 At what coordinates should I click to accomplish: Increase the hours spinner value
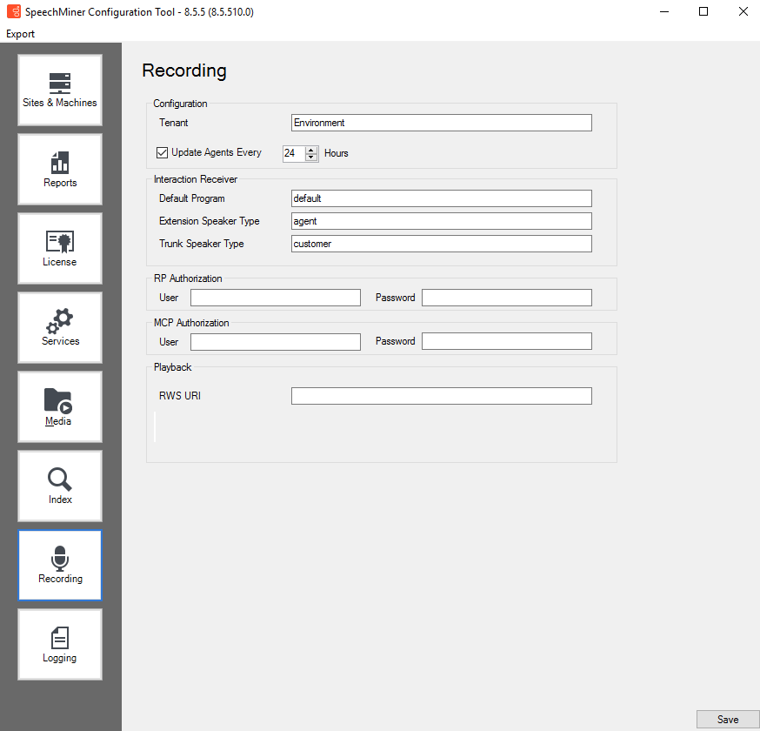point(311,150)
